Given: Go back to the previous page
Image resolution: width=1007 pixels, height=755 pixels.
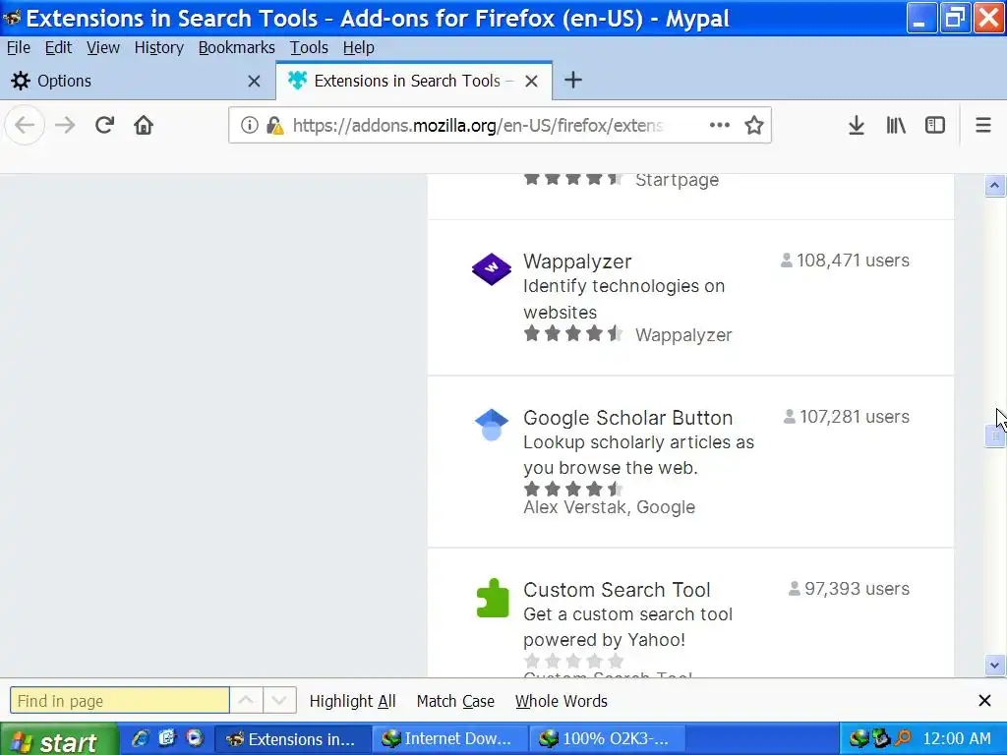Looking at the screenshot, I should tap(25, 125).
